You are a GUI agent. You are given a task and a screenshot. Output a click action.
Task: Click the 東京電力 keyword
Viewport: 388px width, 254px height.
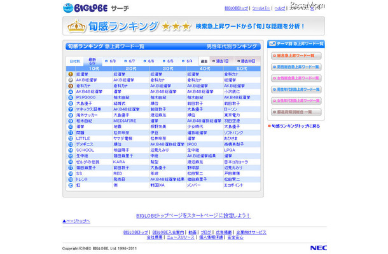pyautogui.click(x=232, y=115)
